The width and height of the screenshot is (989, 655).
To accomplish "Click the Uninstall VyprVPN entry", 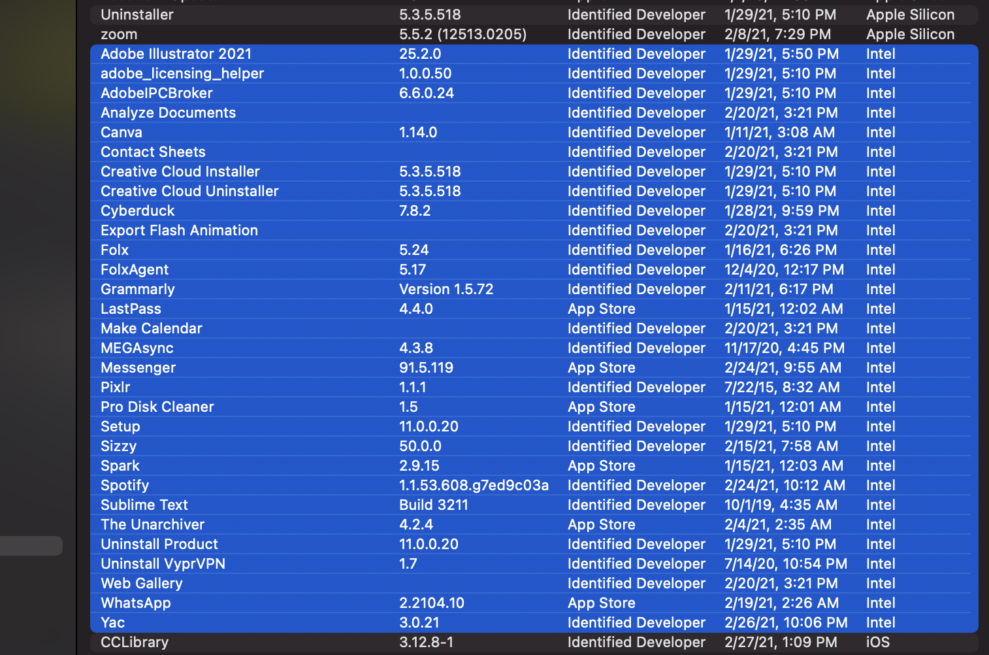I will 534,563.
